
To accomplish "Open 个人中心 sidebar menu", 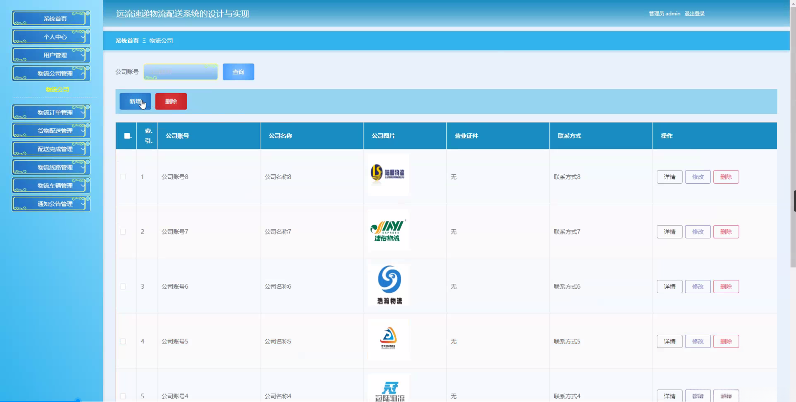I will (51, 37).
